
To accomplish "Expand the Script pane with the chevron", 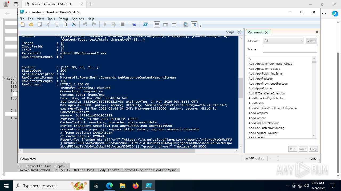I will (x=239, y=32).
